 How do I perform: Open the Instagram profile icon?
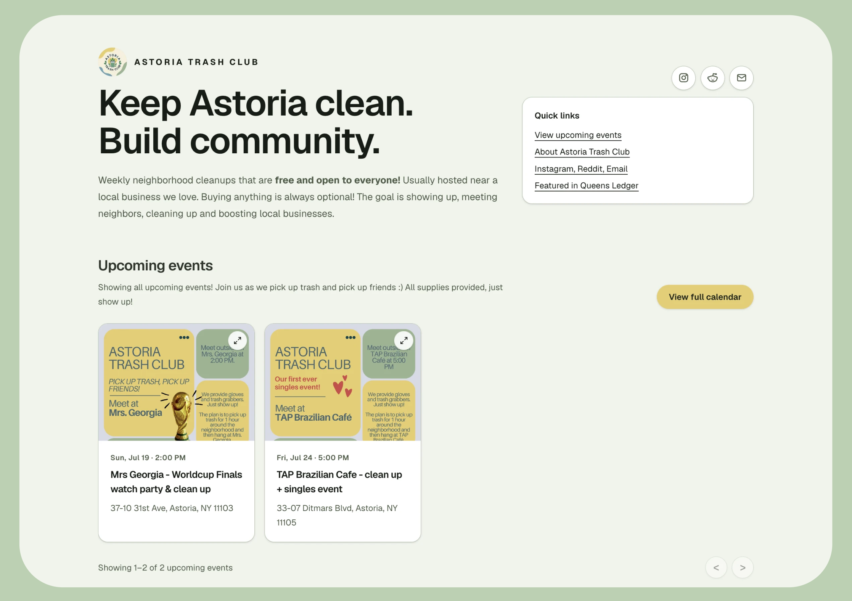pos(683,78)
